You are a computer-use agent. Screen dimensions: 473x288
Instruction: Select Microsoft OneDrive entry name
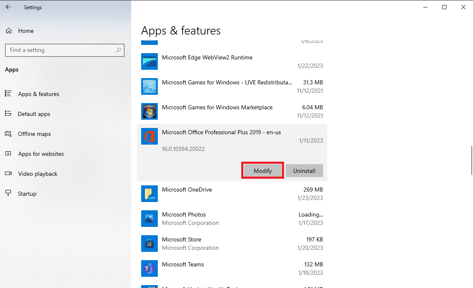tap(187, 190)
